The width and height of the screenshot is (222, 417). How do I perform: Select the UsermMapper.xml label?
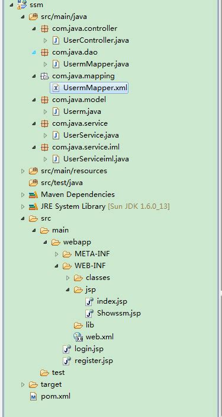tap(95, 88)
